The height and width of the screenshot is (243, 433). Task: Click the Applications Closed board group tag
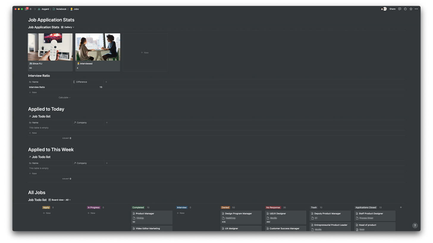(x=366, y=208)
